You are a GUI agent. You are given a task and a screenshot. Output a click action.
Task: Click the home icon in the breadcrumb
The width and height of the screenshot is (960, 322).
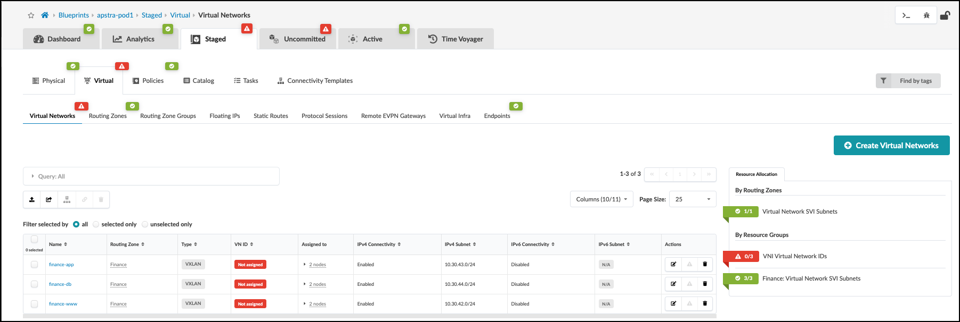[x=45, y=15]
